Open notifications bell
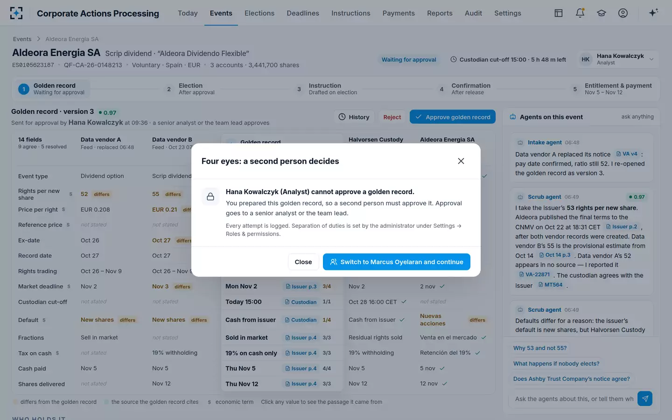 (580, 13)
